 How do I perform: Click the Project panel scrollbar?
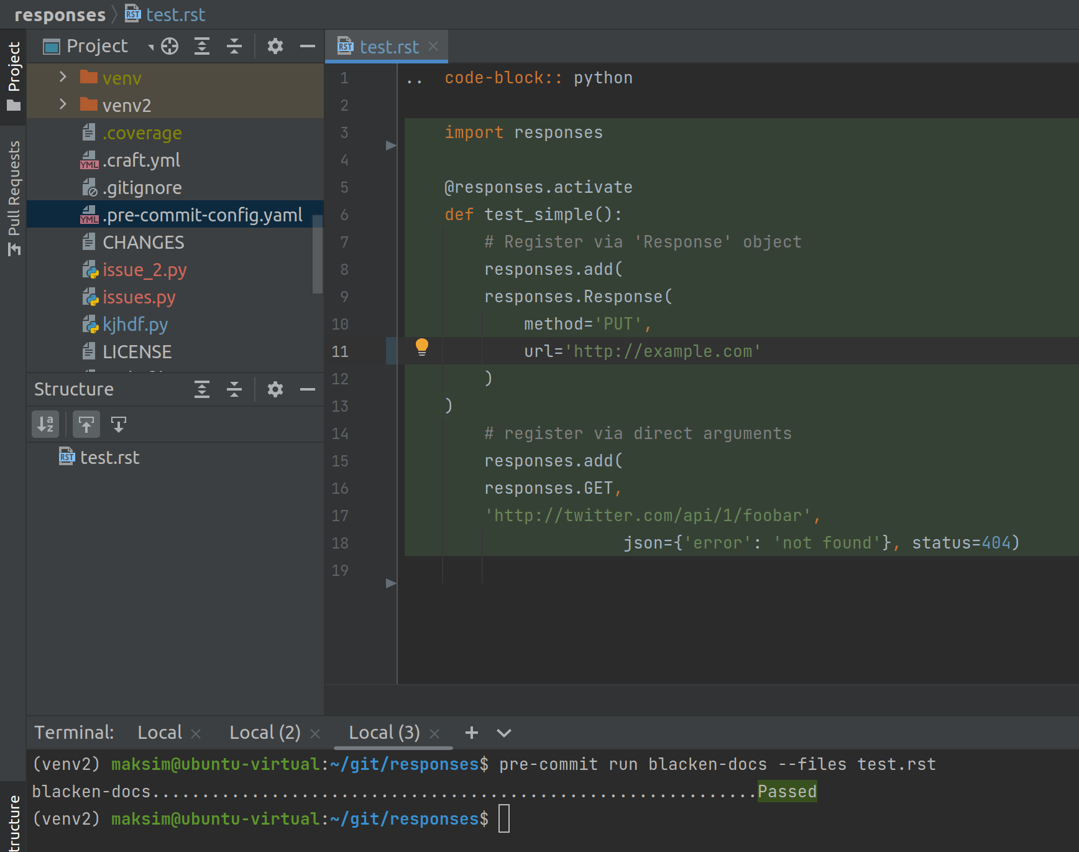click(x=318, y=254)
